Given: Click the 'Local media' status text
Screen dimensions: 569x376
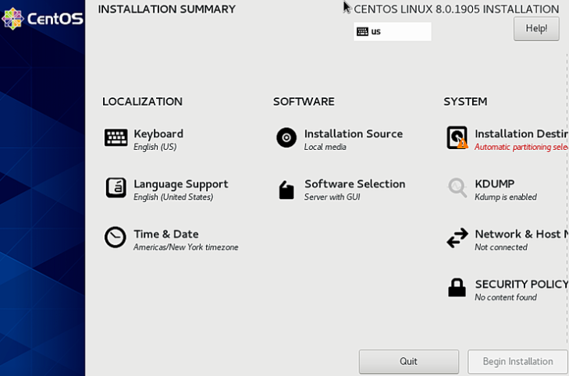Looking at the screenshot, I should pyautogui.click(x=325, y=147).
